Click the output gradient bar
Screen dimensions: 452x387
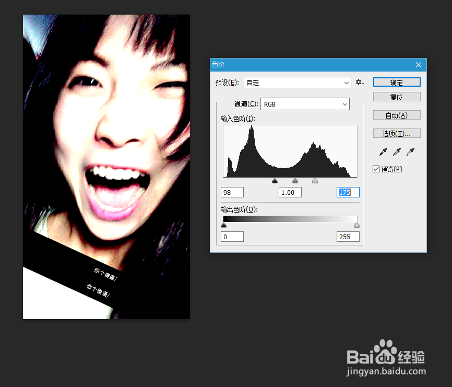pos(290,219)
